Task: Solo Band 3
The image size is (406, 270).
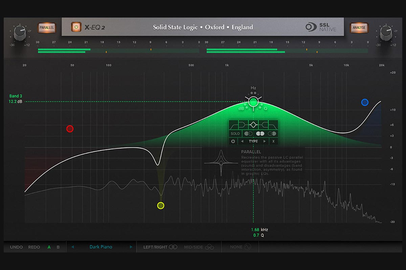Action: [235, 133]
